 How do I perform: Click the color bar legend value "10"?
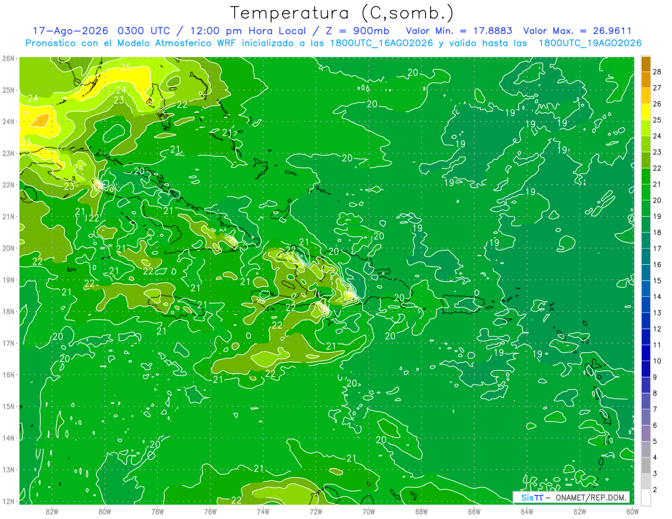(657, 361)
